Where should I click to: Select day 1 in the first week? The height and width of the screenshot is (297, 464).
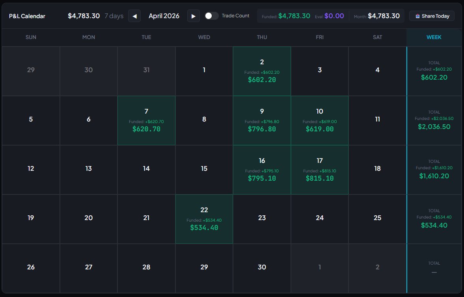tap(204, 71)
